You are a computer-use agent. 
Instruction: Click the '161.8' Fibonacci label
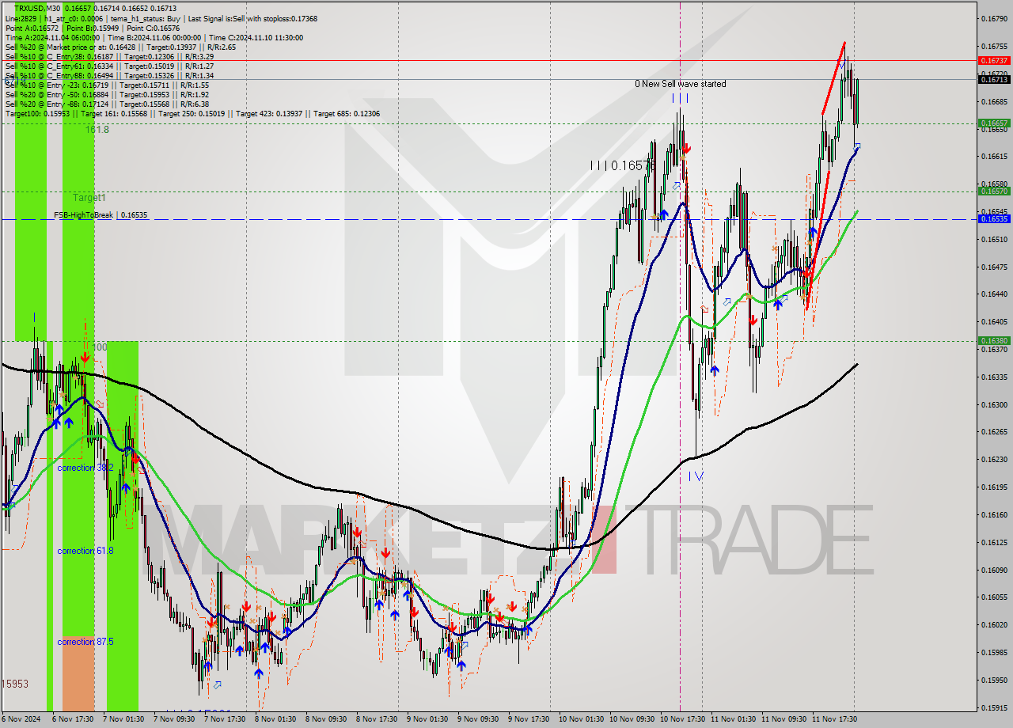pyautogui.click(x=97, y=130)
